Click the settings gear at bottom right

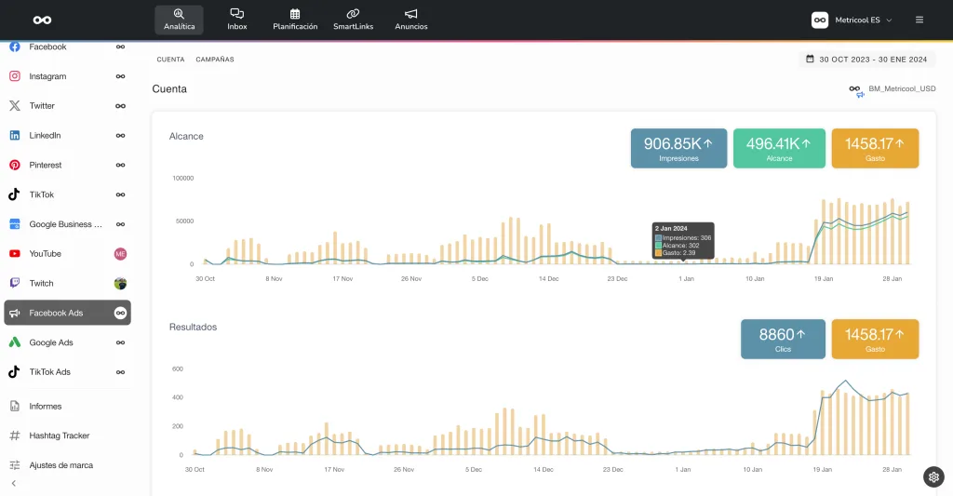[933, 476]
